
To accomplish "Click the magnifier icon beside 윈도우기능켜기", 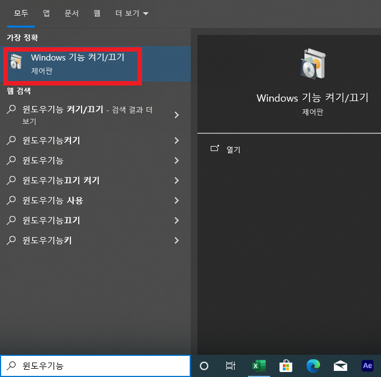I will (x=11, y=140).
